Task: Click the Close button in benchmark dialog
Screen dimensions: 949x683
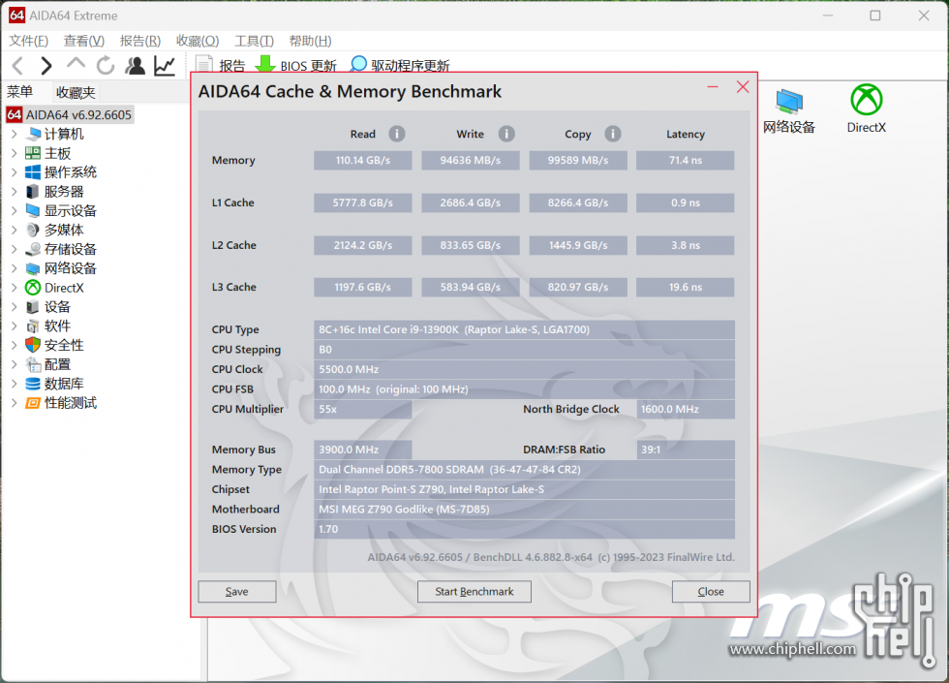Action: click(x=711, y=592)
